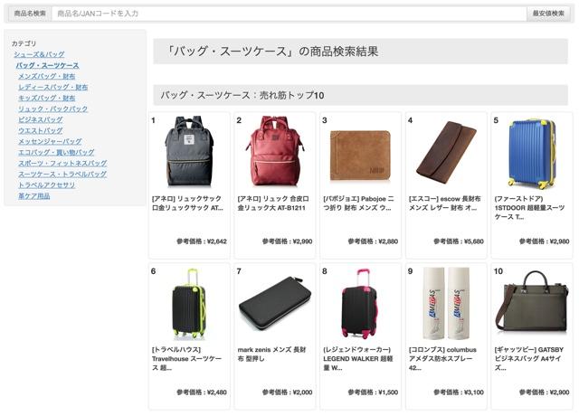
Task: Open the シューズ&バッグ category link
Action: 39,54
